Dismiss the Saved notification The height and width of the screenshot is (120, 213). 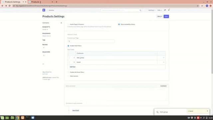click(207, 111)
